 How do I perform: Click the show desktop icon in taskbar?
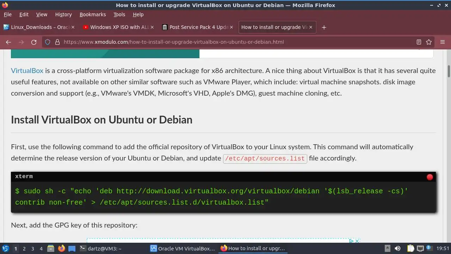click(x=72, y=248)
